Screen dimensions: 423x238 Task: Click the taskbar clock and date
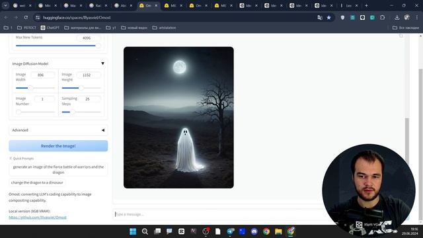[x=410, y=231]
